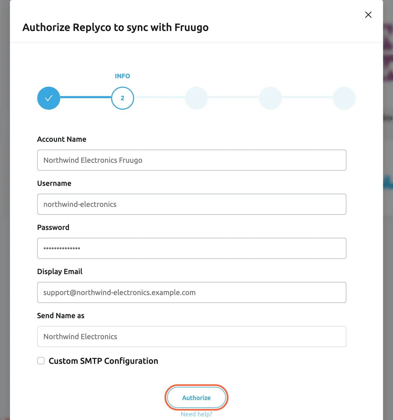Click the Authorize button
The width and height of the screenshot is (393, 420).
click(196, 398)
